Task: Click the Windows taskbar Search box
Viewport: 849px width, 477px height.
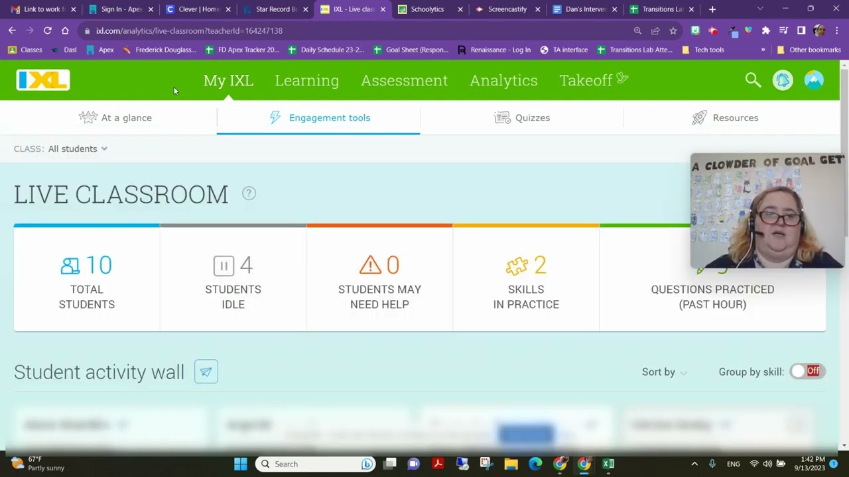Action: pos(316,464)
